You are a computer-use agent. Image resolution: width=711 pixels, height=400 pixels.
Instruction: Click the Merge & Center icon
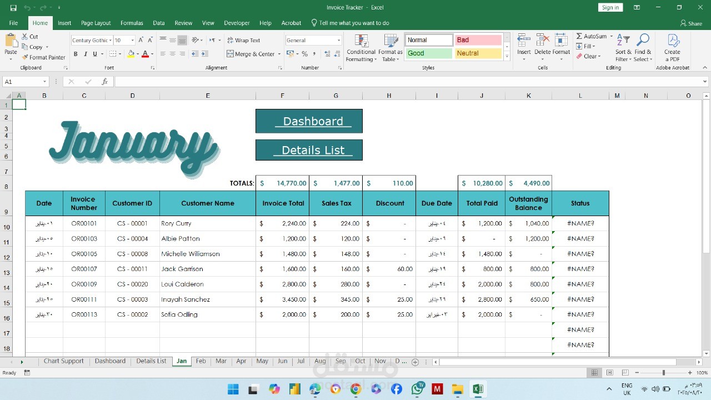pos(231,54)
